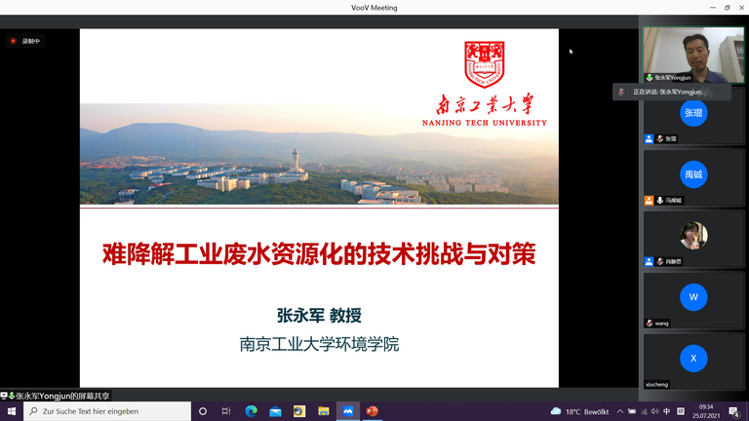This screenshot has height=421, width=749.
Task: Open 张永军Yongjun's live video thumbnail
Action: [693, 55]
